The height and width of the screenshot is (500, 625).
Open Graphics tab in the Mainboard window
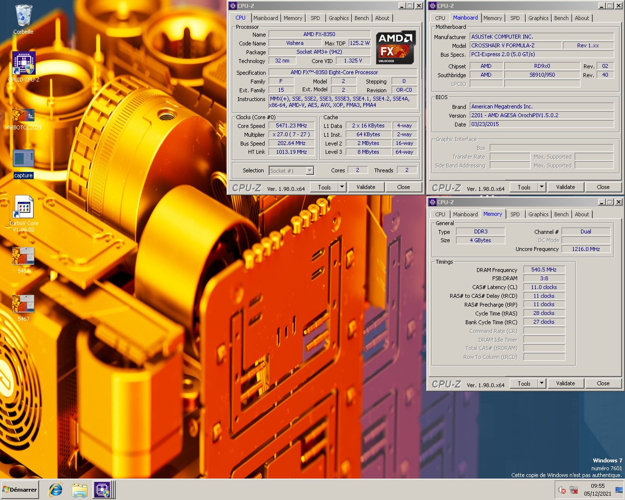pyautogui.click(x=539, y=18)
